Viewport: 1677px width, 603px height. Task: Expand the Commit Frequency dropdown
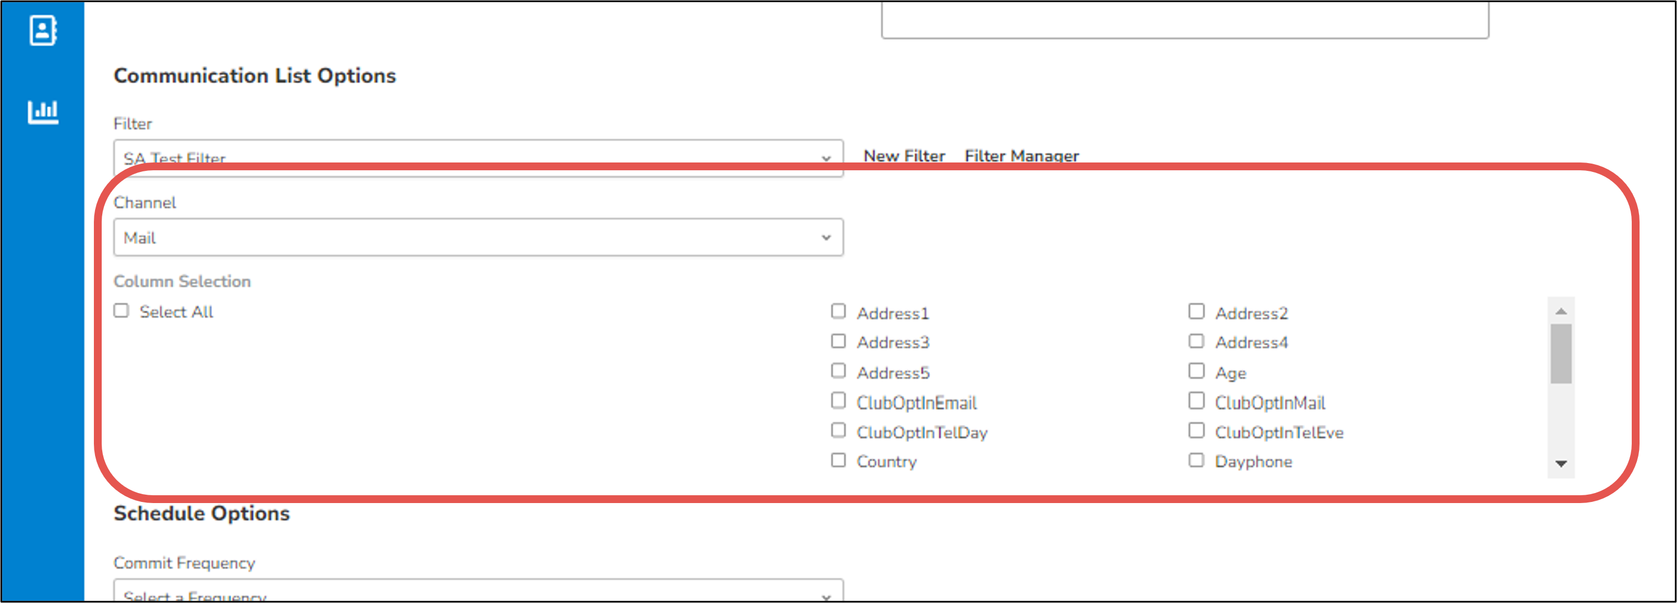point(478,591)
